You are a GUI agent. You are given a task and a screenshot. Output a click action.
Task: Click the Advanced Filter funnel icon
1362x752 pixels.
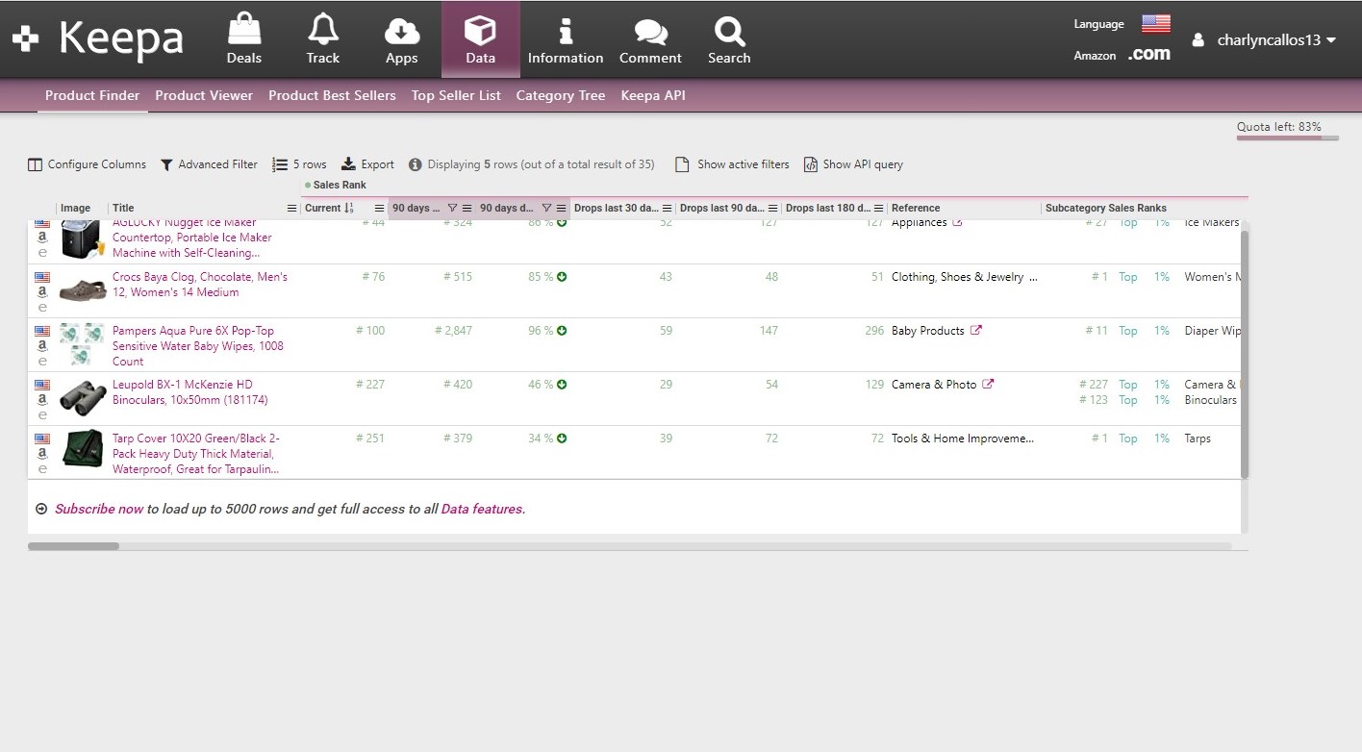pos(166,164)
